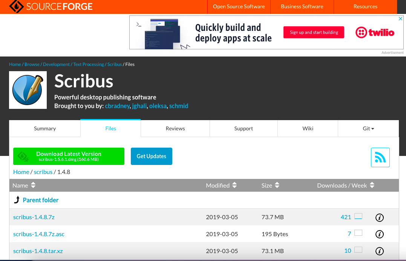Visit contributor cbradney's profile

tap(117, 106)
